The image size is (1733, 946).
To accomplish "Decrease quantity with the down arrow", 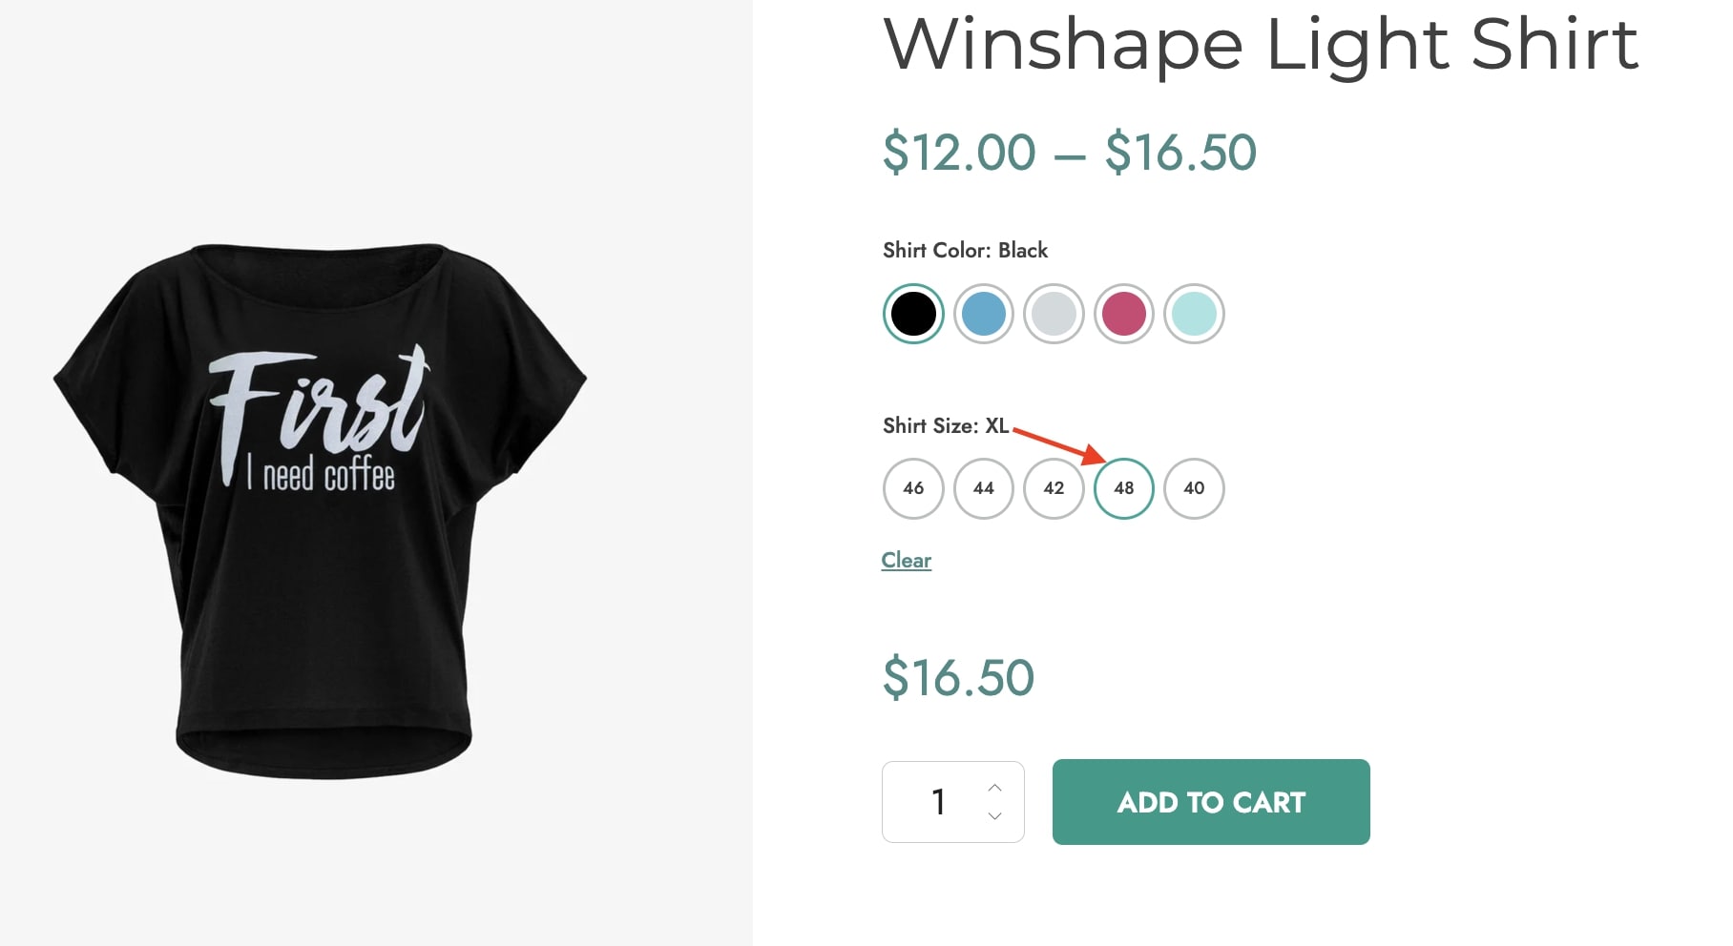I will [x=994, y=816].
